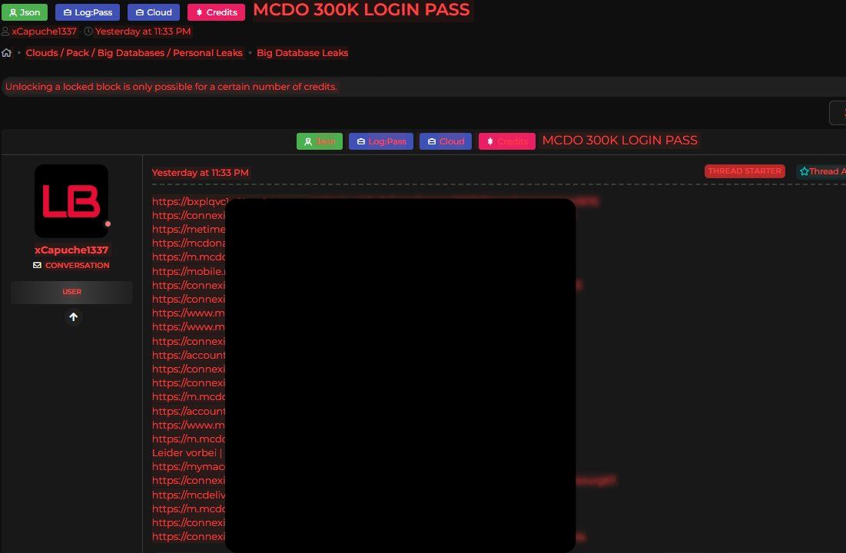This screenshot has width=846, height=553.
Task: Click the Cloud tag in the thread bar
Action: 446,141
